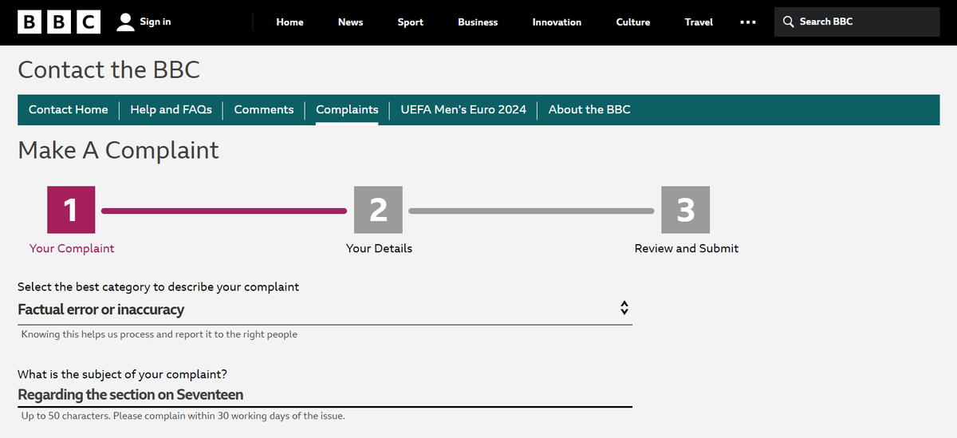
Task: Open the Sport section
Action: [411, 22]
